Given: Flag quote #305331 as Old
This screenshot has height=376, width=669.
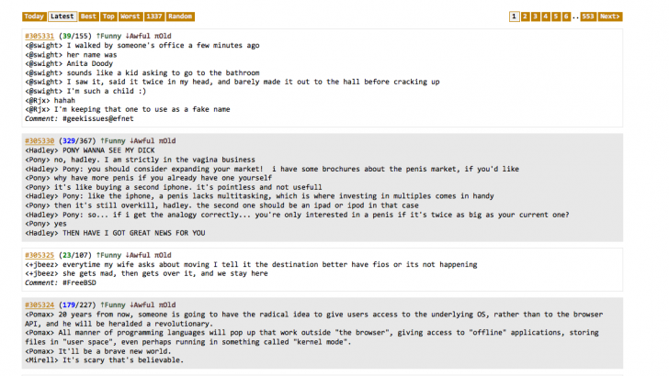Looking at the screenshot, I should coord(163,36).
